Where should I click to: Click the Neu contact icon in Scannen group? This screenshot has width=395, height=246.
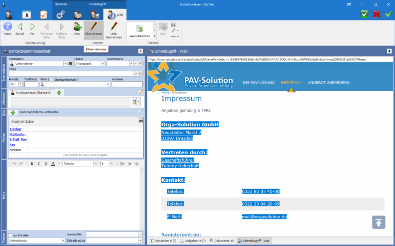tap(77, 28)
